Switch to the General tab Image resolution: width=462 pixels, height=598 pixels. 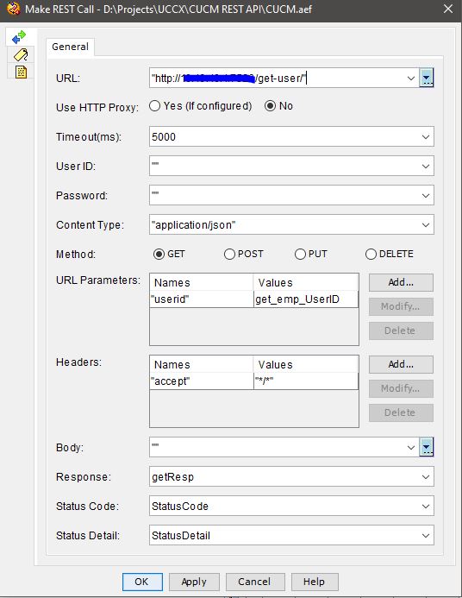[x=70, y=47]
